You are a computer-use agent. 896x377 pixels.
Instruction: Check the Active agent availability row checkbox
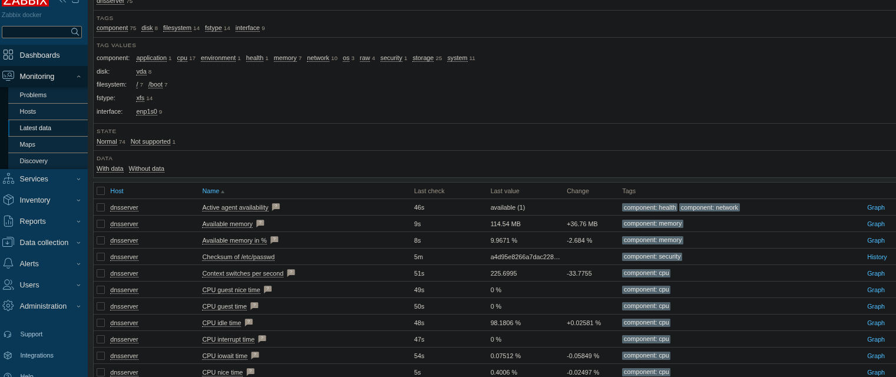tap(101, 207)
